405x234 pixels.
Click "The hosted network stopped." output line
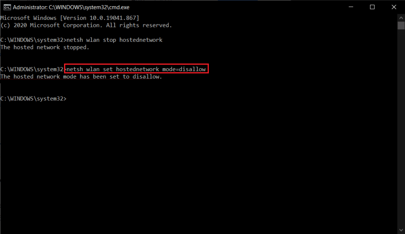[45, 47]
